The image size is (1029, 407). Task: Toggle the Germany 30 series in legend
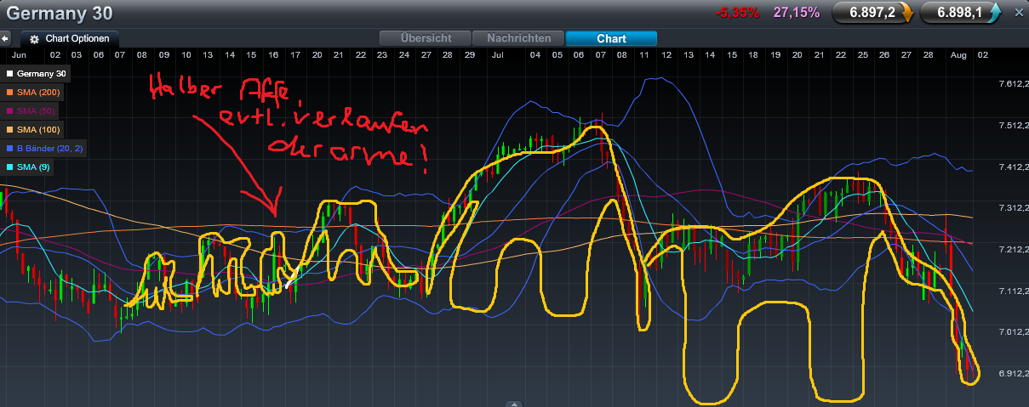(39, 74)
